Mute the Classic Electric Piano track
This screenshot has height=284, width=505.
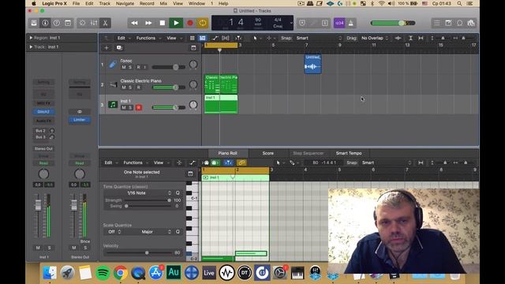point(124,88)
